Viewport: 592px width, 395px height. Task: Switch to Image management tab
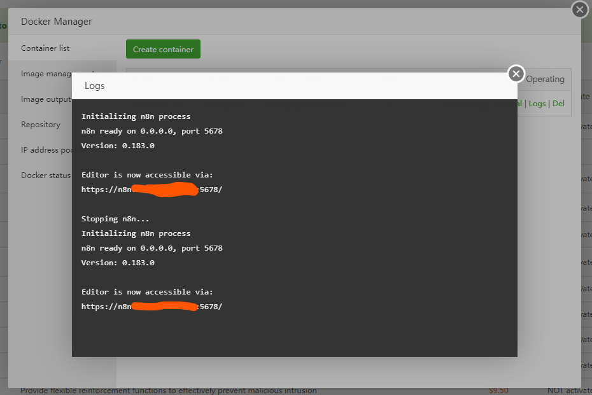point(46,74)
